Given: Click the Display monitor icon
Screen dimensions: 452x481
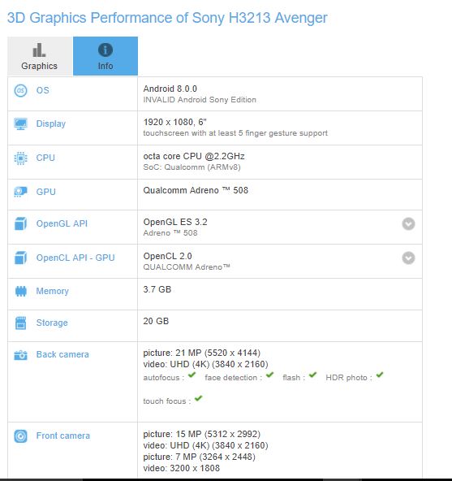Looking at the screenshot, I should tap(20, 124).
